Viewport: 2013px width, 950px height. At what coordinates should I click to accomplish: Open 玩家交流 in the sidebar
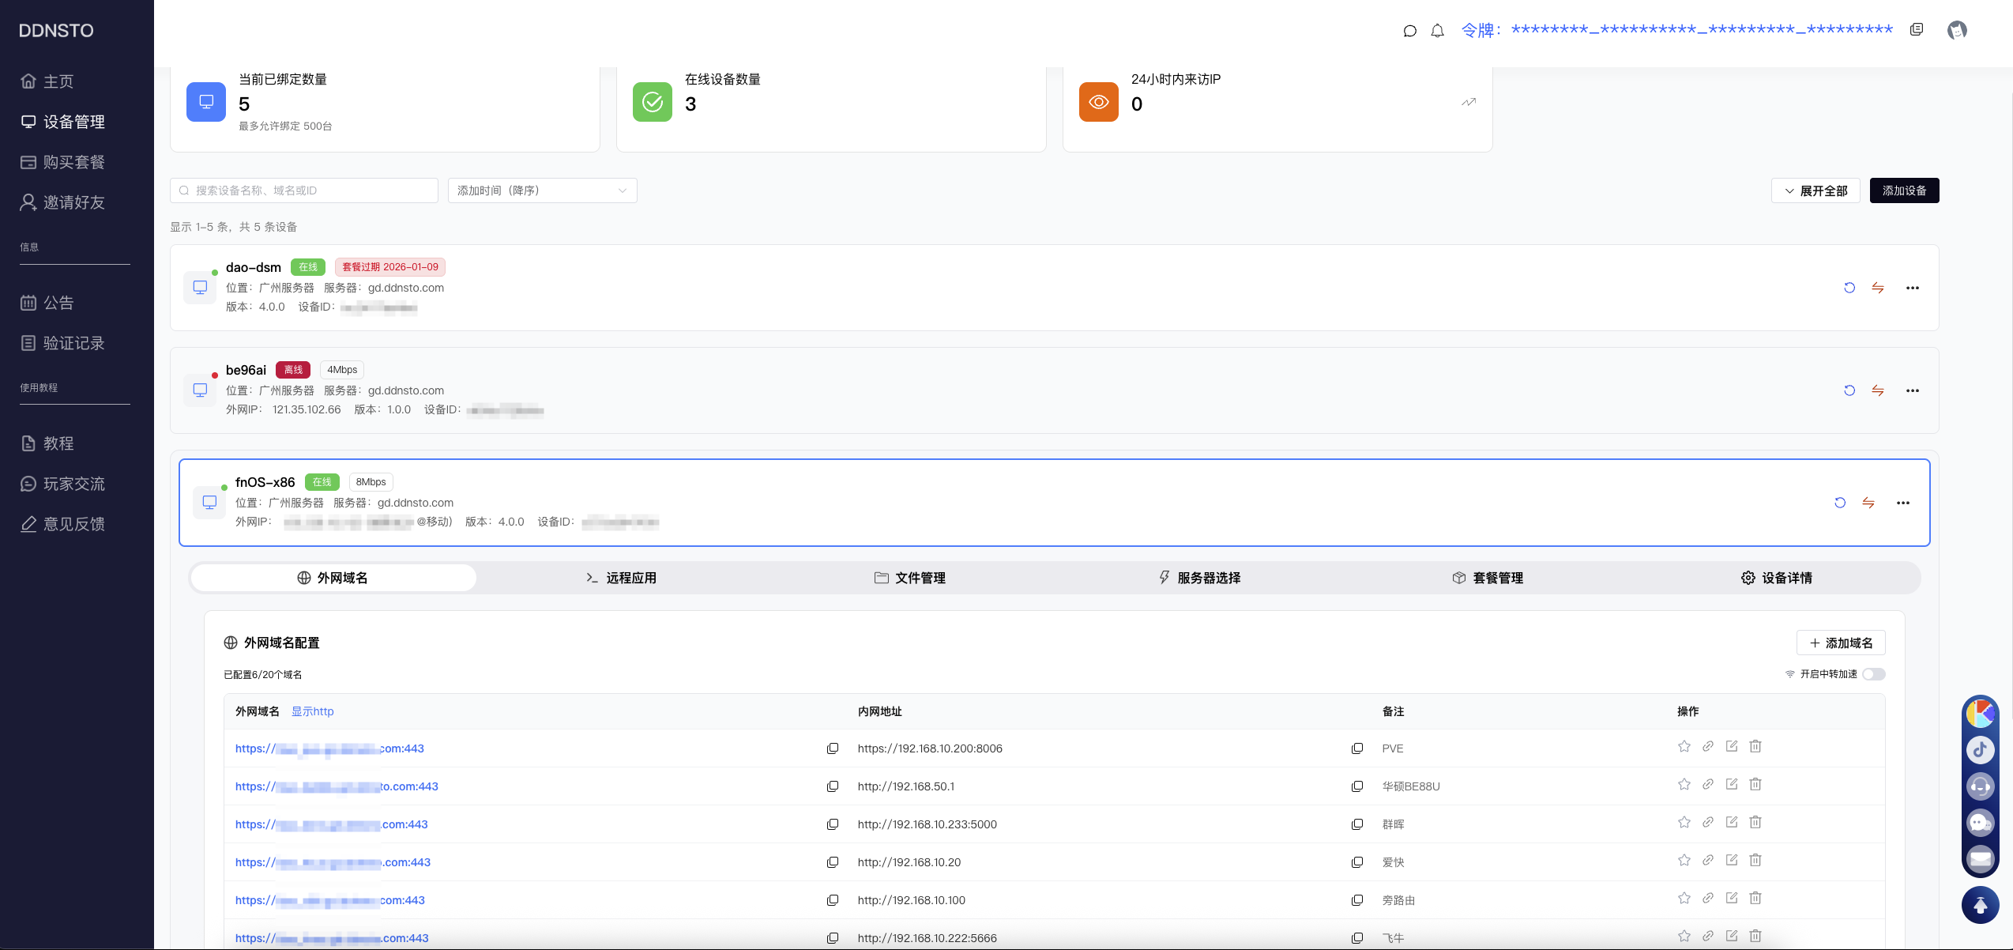click(62, 484)
